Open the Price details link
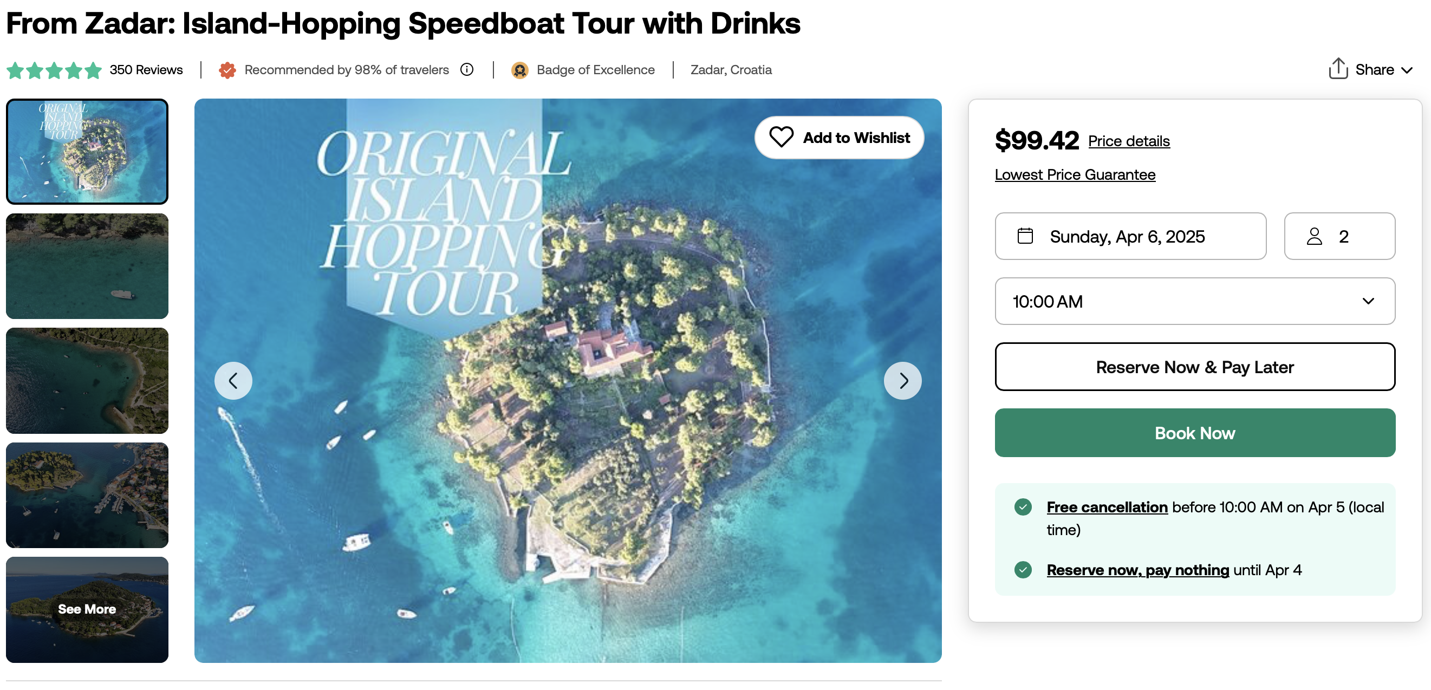Viewport: 1431px width, 690px height. pos(1128,141)
